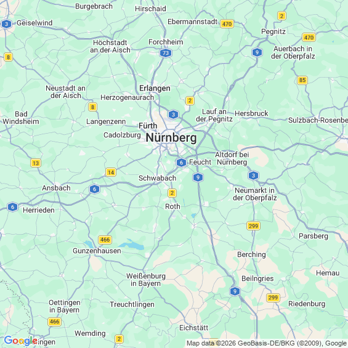
Task: Click the Map data attribution text
Action: coord(267,343)
